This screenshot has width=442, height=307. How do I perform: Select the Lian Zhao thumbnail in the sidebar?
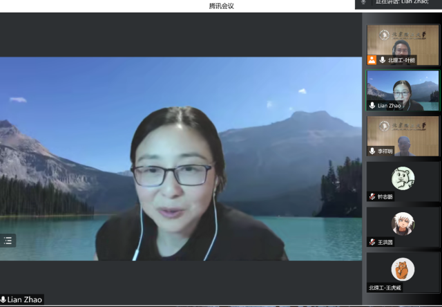click(403, 89)
